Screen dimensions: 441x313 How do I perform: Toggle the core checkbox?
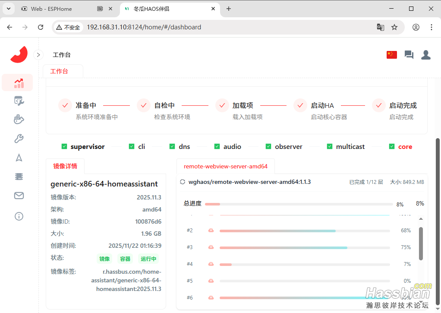(x=391, y=146)
